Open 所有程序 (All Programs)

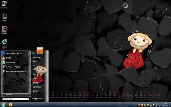[16, 94]
